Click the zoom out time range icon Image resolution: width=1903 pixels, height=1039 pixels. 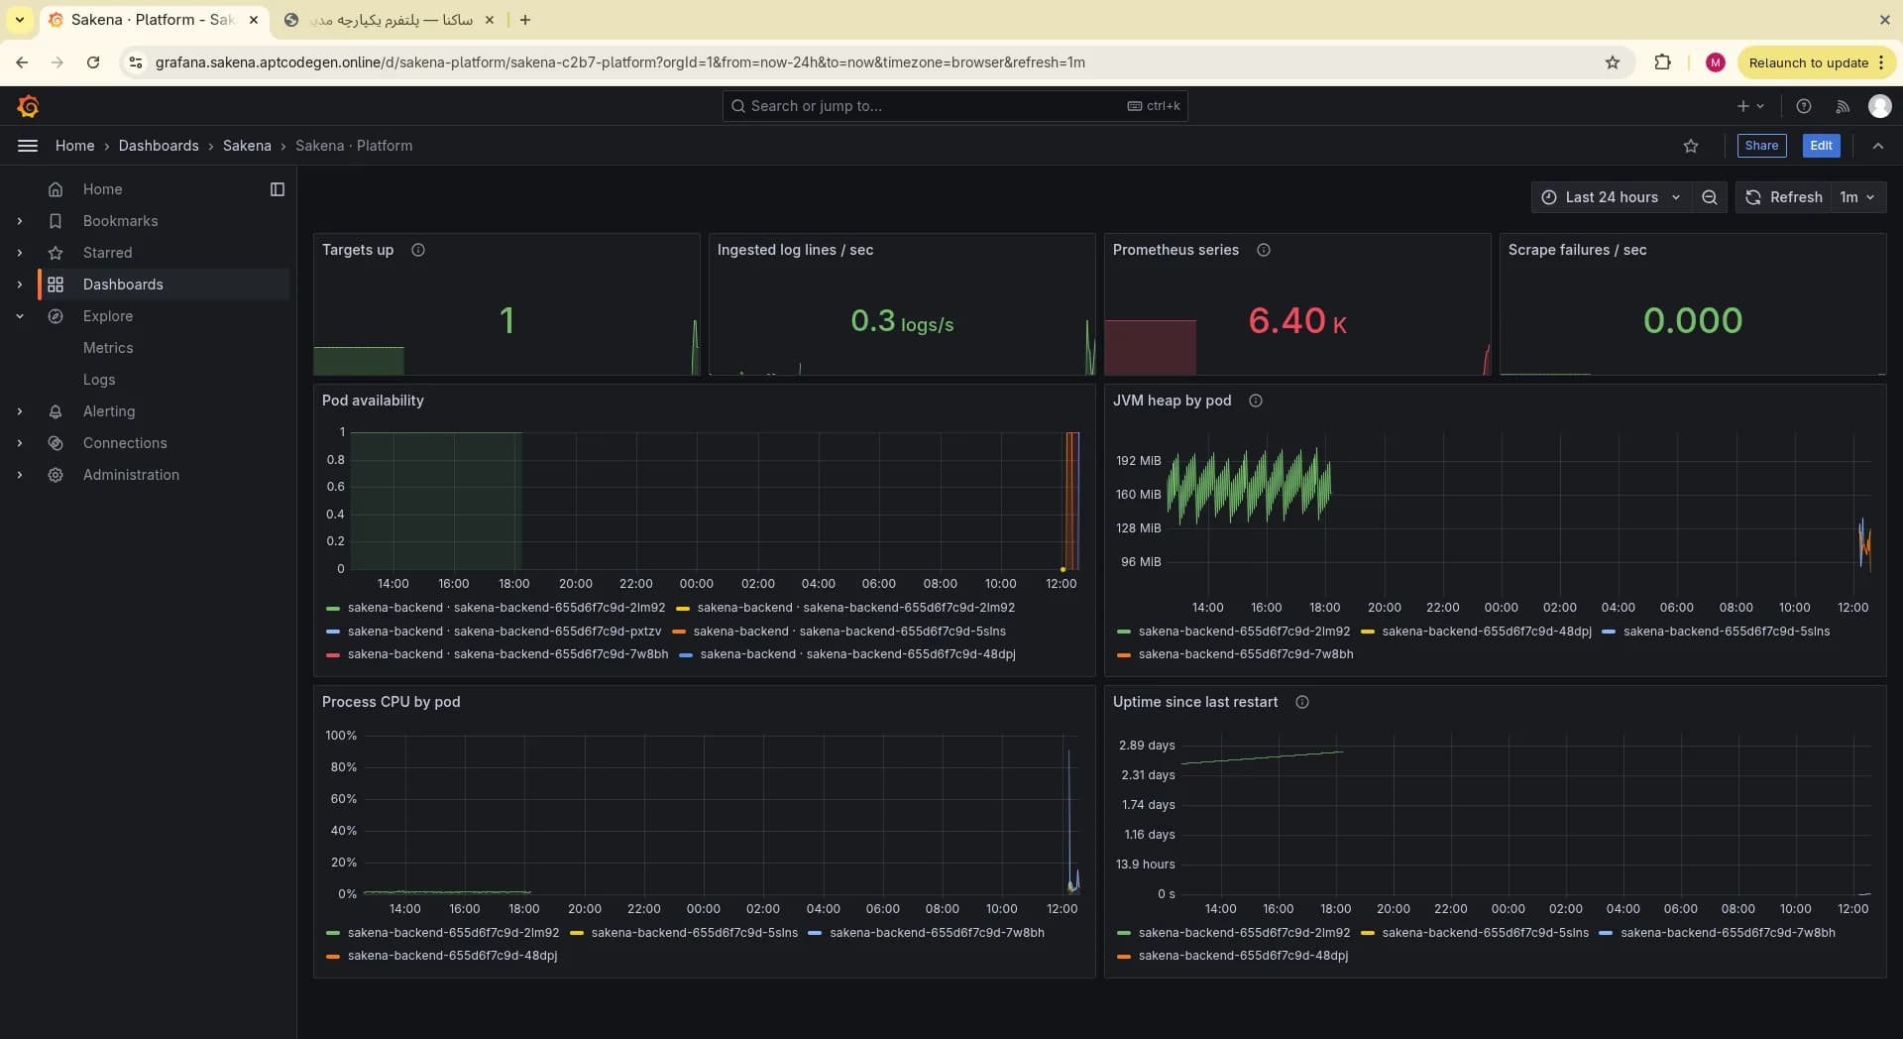(1710, 197)
